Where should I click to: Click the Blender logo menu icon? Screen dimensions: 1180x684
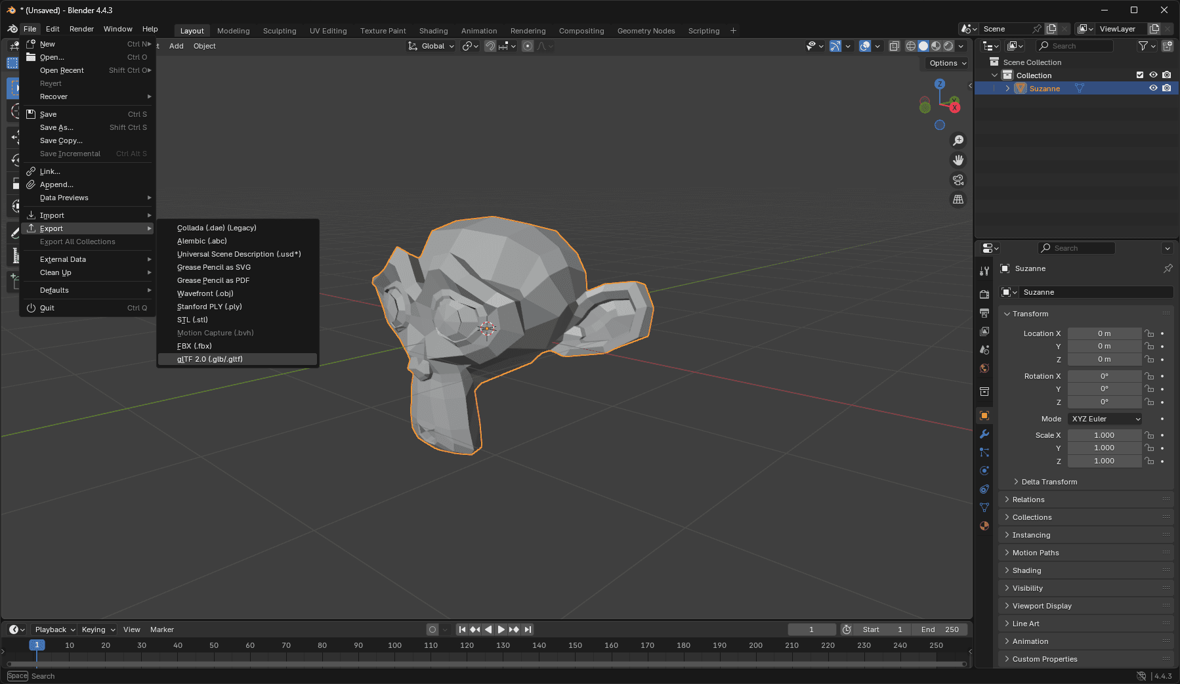point(12,29)
